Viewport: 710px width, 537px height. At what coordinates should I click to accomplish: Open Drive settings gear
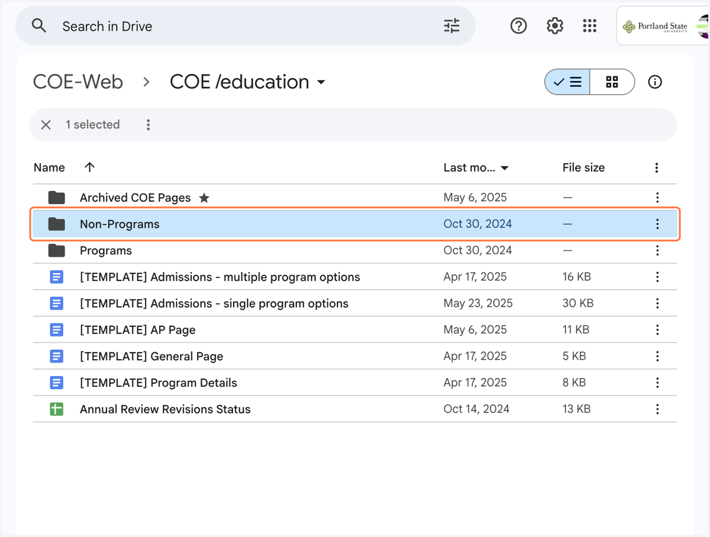coord(554,25)
